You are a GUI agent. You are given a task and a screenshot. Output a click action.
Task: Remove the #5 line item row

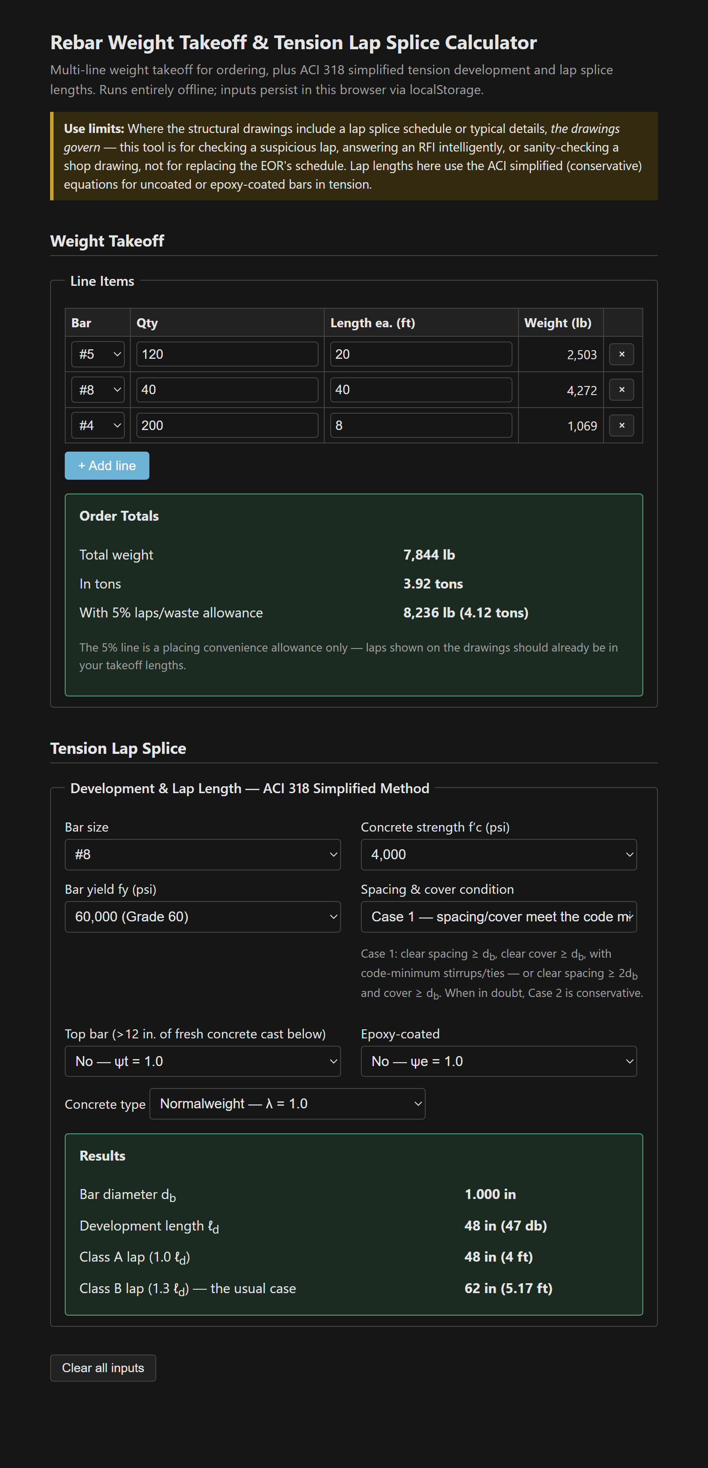[621, 354]
